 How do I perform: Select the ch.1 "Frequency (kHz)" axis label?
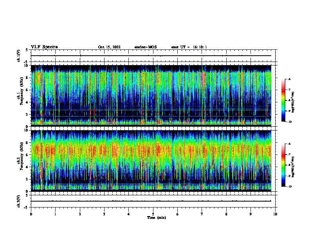[22, 91]
